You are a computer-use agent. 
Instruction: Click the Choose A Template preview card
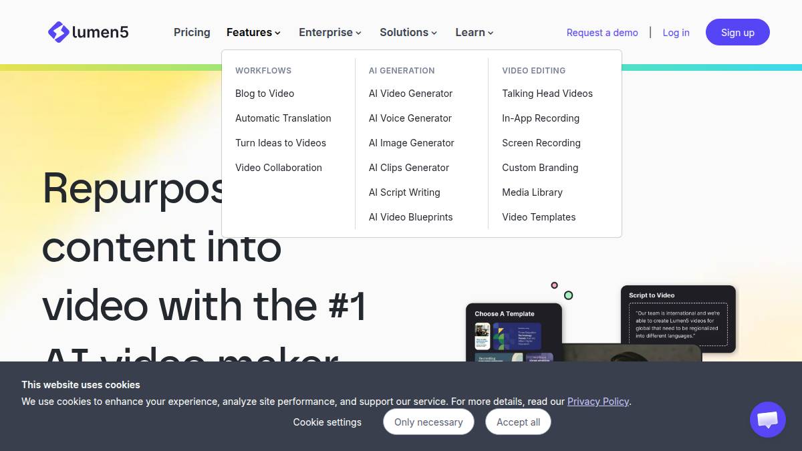[513, 331]
